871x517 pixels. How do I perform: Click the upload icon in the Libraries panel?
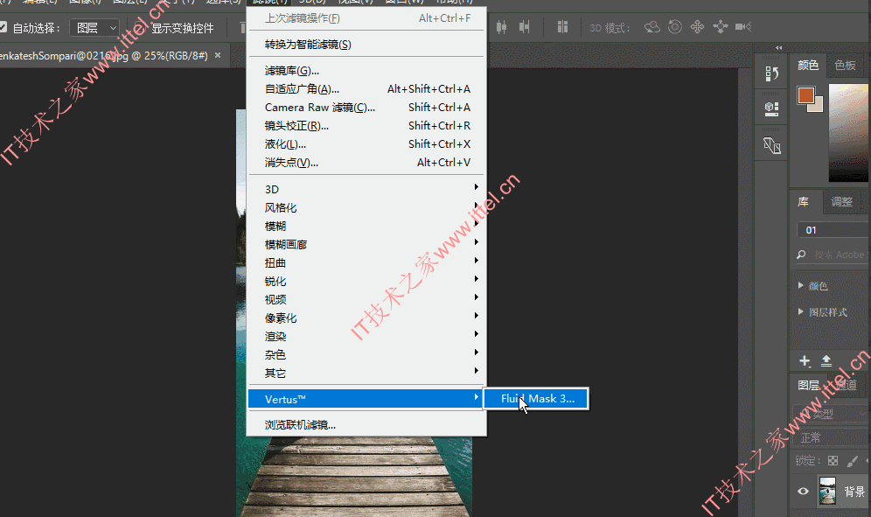(826, 360)
